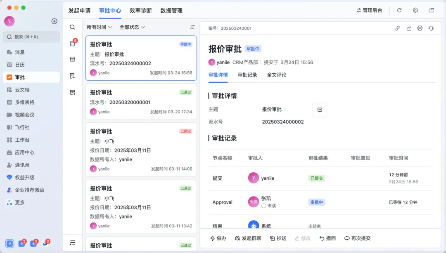Open 更多 in the sidebar

pyautogui.click(x=31, y=202)
